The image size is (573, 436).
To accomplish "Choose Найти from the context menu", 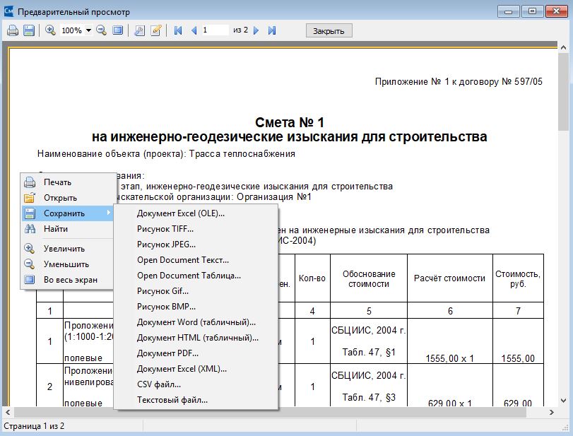I will (x=67, y=229).
